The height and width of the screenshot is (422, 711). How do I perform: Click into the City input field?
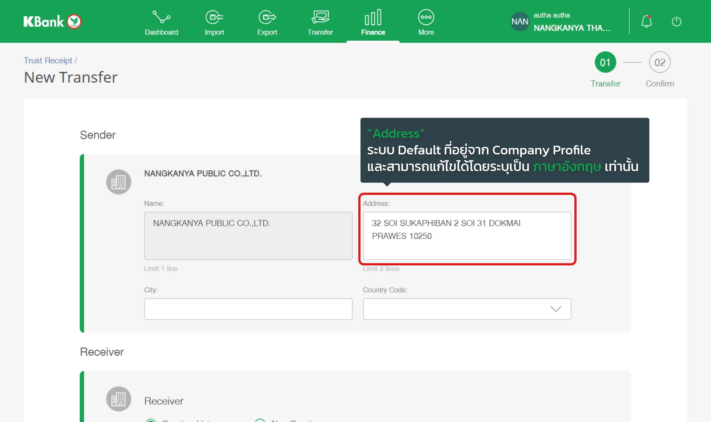pos(248,309)
